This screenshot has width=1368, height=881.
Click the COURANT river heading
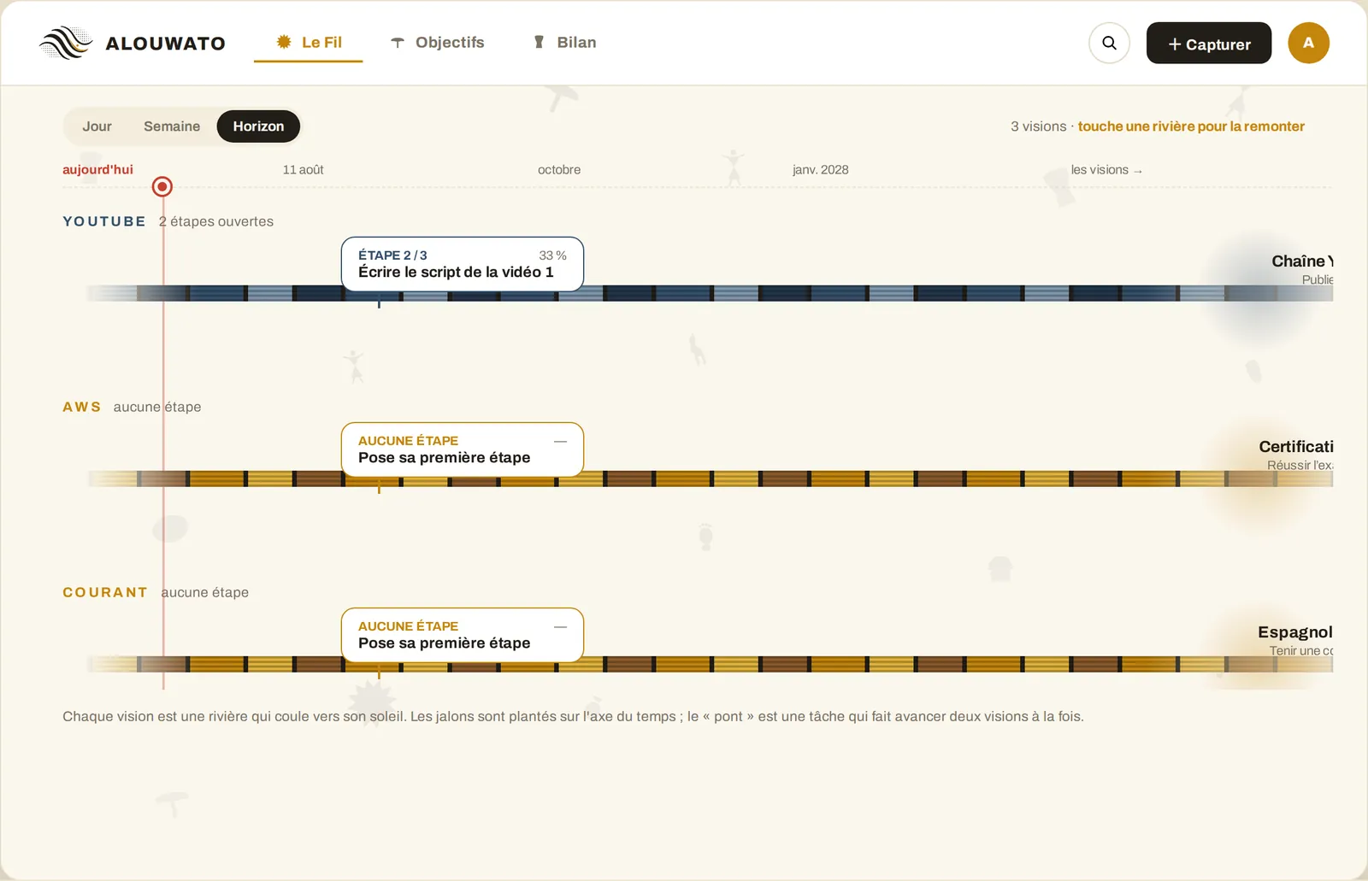(x=105, y=592)
